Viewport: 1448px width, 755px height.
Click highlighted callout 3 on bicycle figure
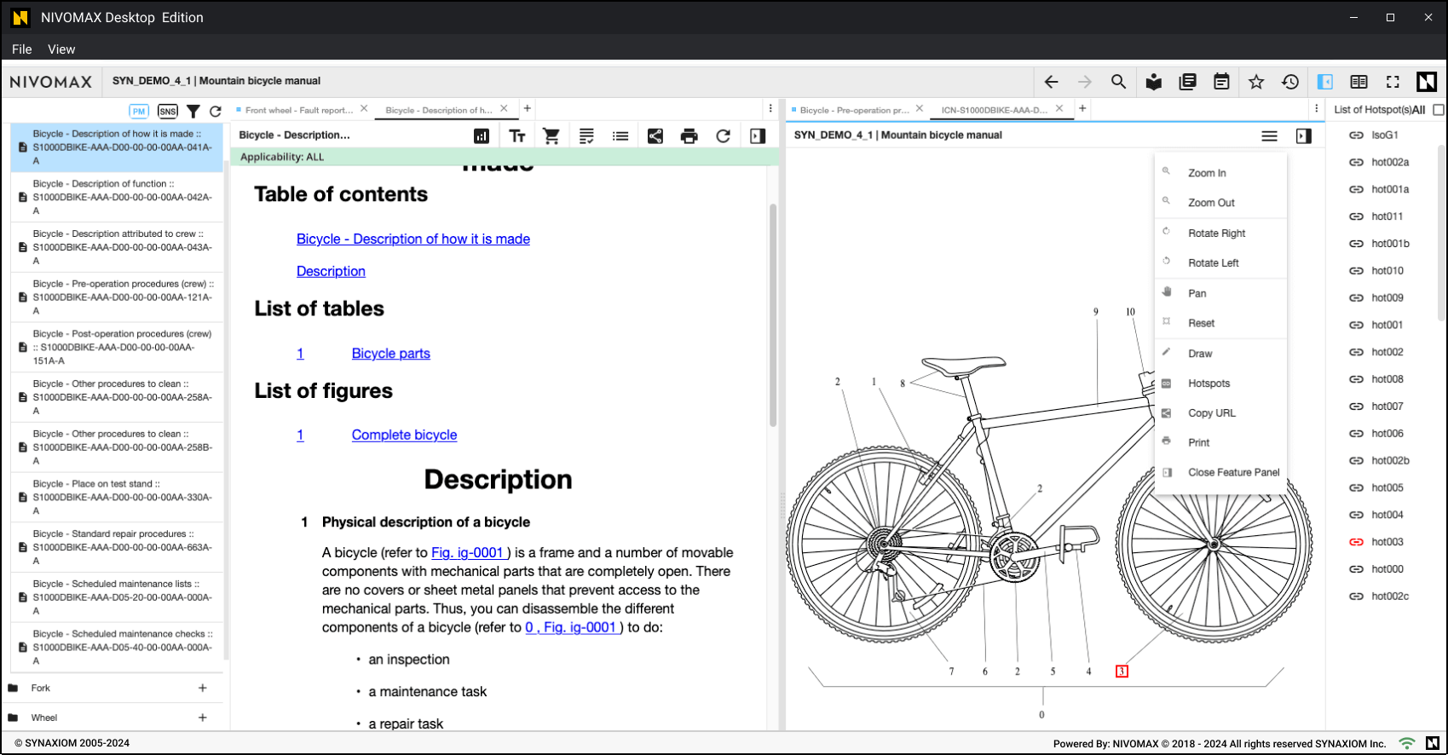click(1122, 671)
